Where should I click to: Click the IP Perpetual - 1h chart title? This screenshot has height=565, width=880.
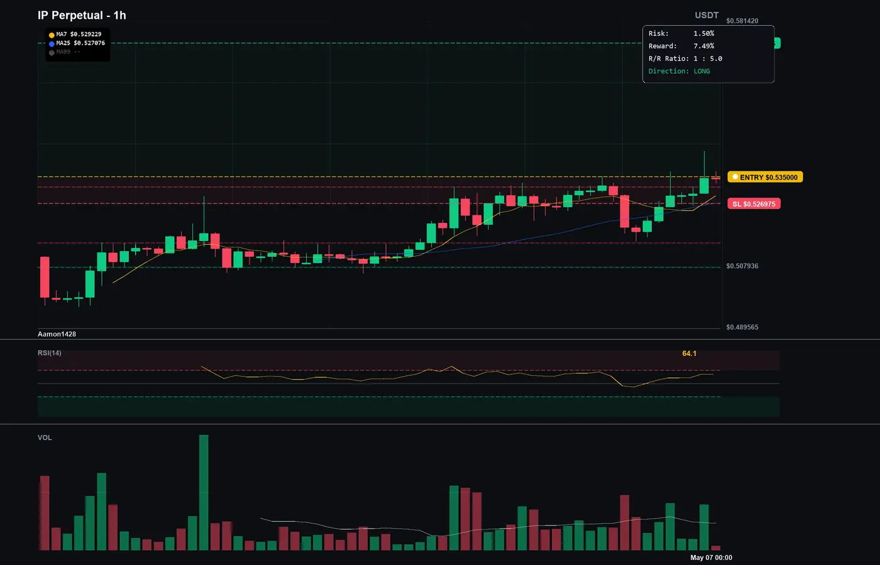point(82,15)
